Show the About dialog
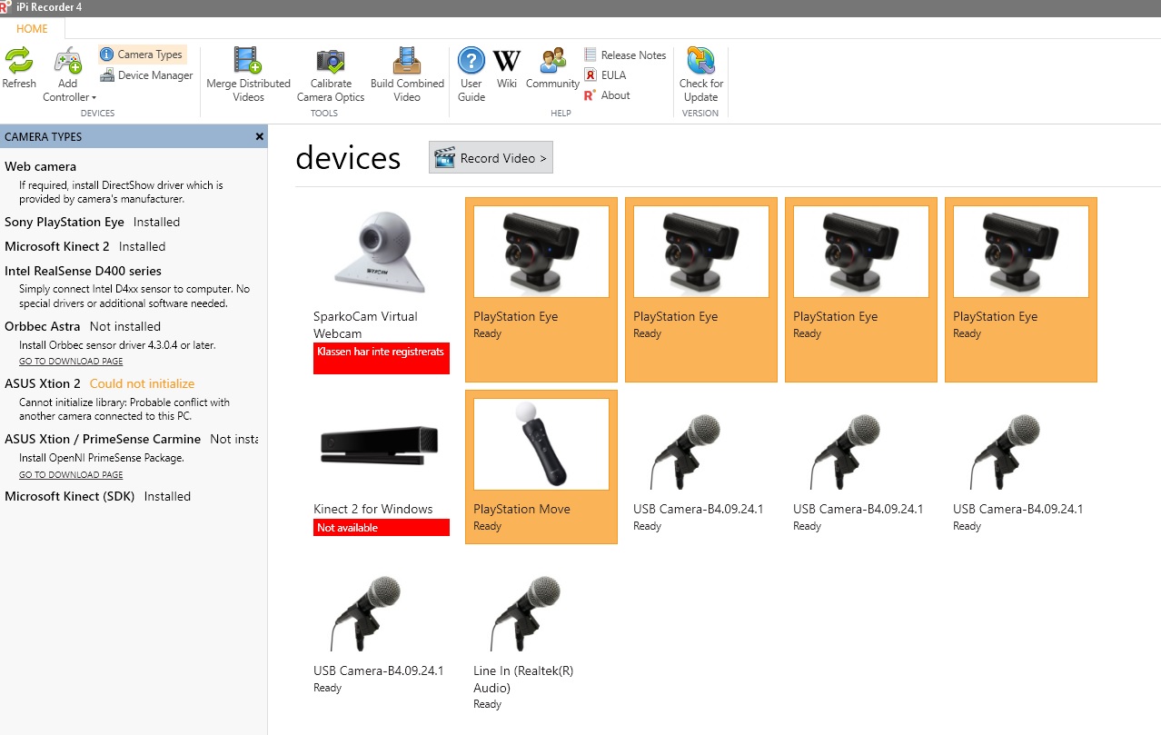This screenshot has height=735, width=1161. pyautogui.click(x=608, y=95)
